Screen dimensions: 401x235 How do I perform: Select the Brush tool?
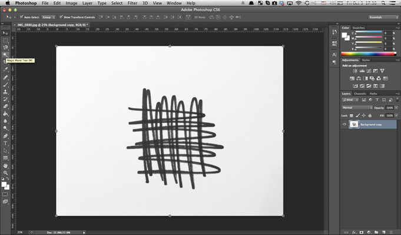click(x=5, y=85)
